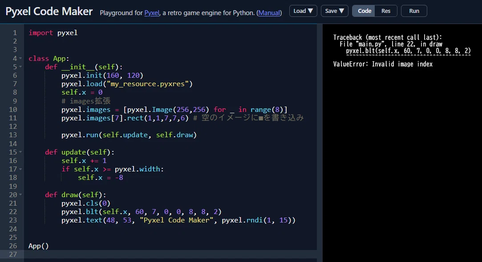This screenshot has width=482, height=262.
Task: Switch to the Res tab
Action: click(386, 11)
